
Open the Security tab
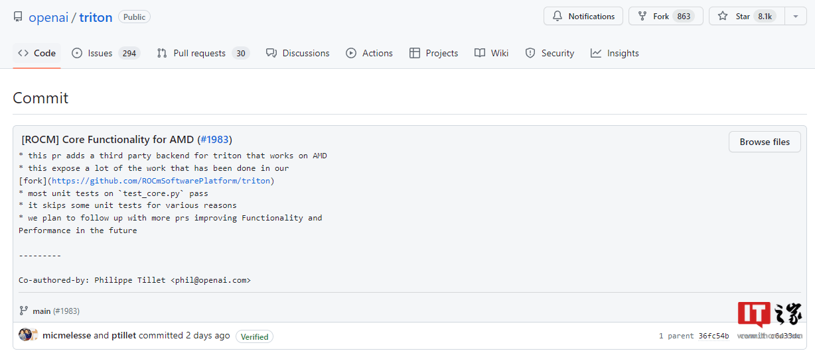tap(550, 53)
